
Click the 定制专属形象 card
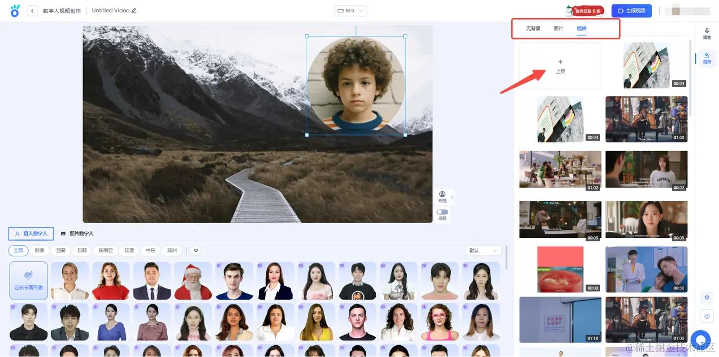click(29, 281)
